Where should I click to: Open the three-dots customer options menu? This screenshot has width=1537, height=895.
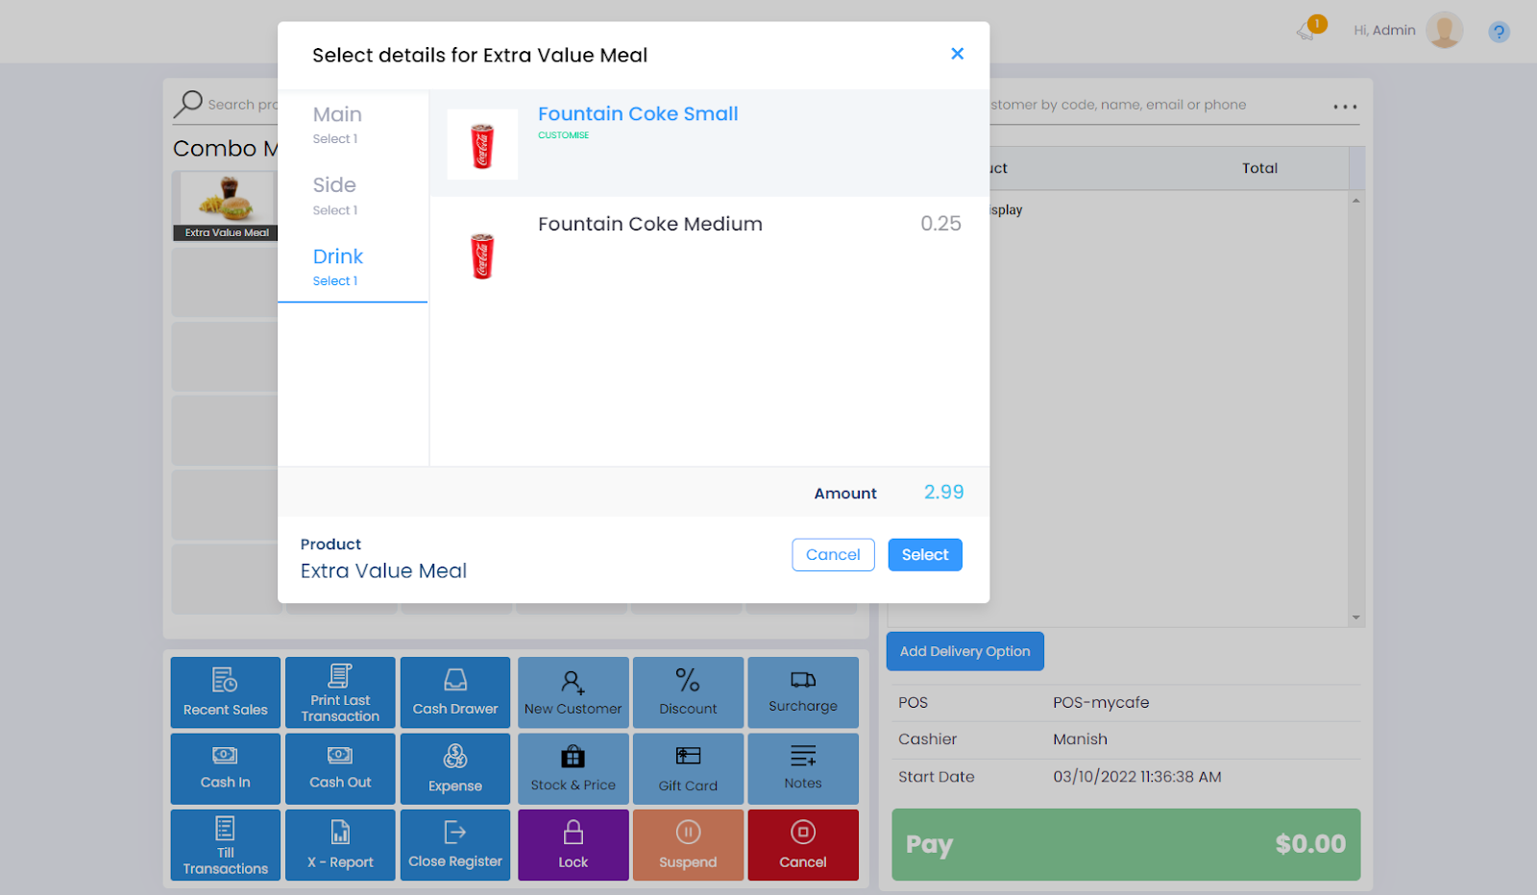click(1345, 107)
